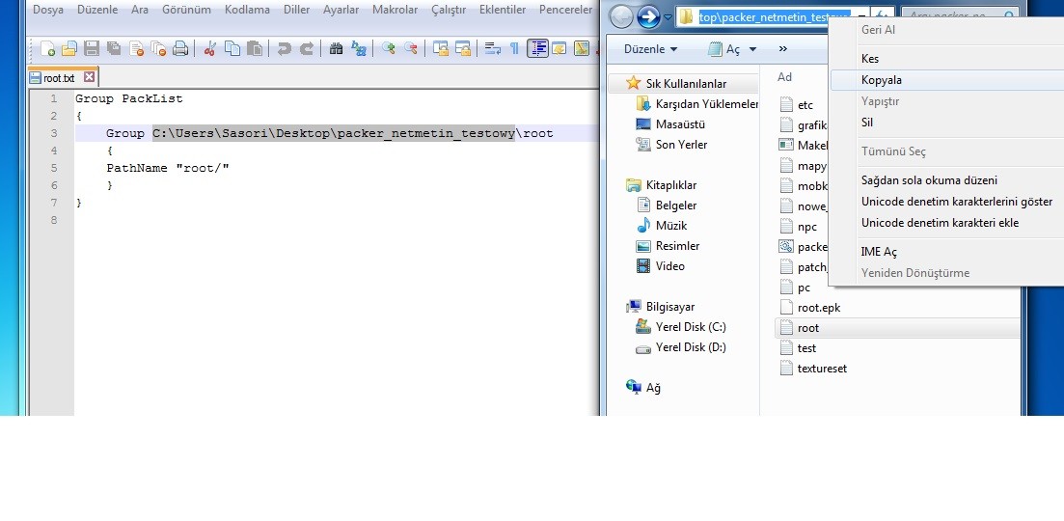Image resolution: width=1064 pixels, height=521 pixels.
Task: Click the Paste clipboard icon in the toolbar
Action: pos(255,48)
